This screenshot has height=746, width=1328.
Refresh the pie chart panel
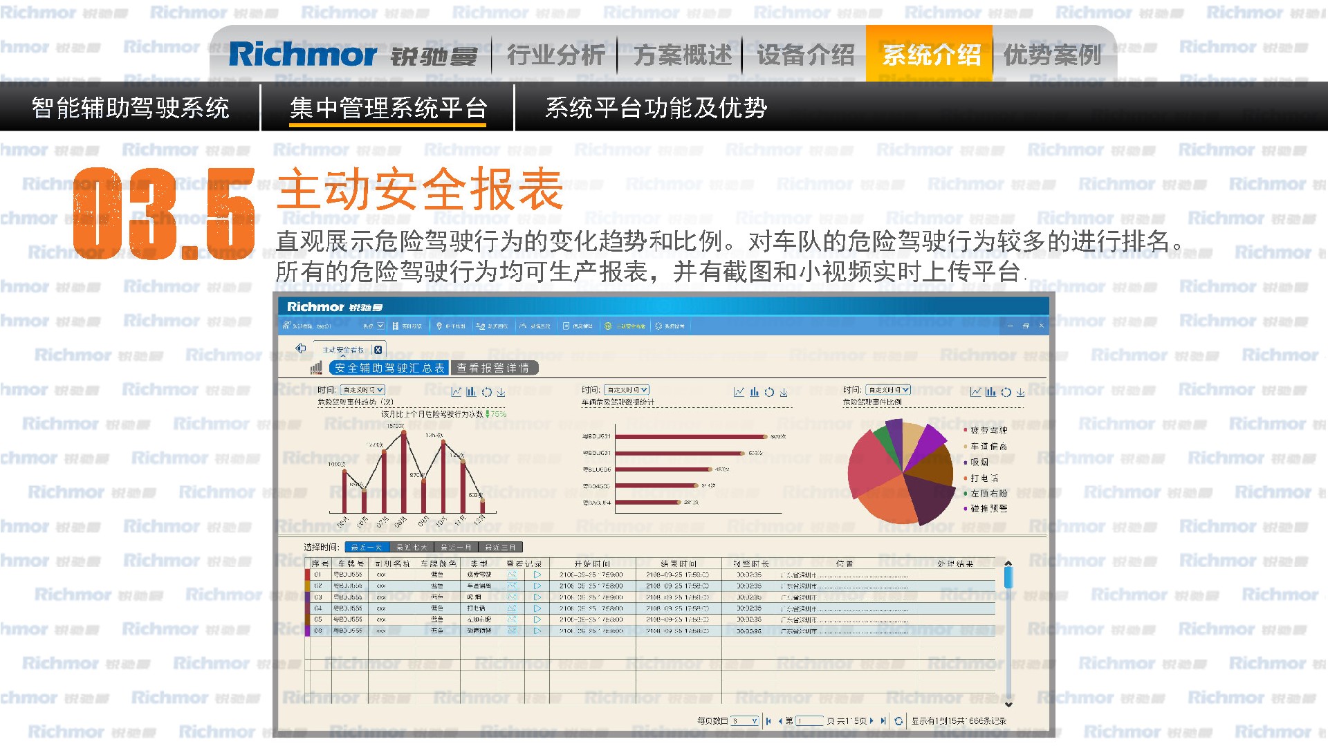1006,392
